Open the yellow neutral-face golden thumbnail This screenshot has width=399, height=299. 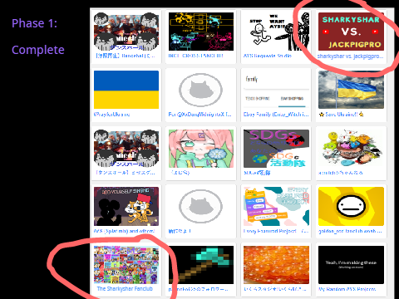click(x=351, y=207)
